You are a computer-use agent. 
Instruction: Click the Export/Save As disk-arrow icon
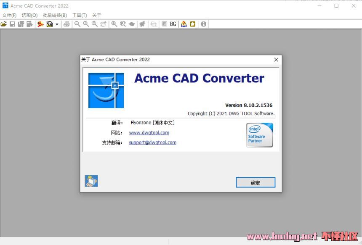pyautogui.click(x=29, y=24)
